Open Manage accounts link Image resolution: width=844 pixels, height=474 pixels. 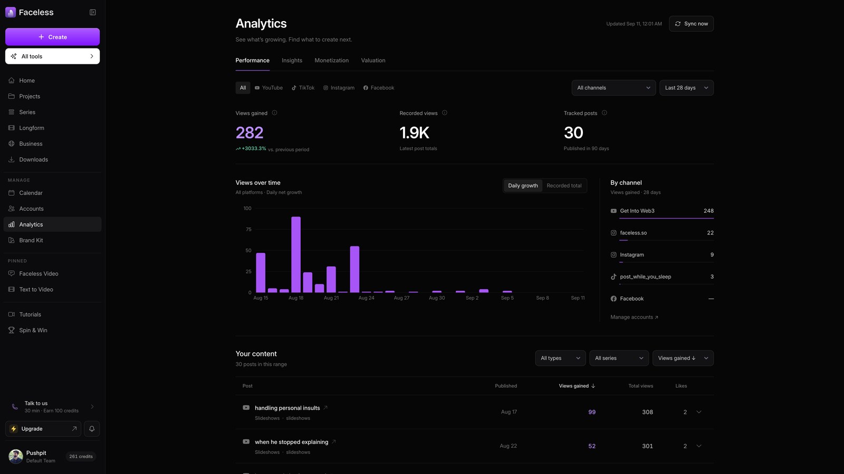[x=634, y=317]
